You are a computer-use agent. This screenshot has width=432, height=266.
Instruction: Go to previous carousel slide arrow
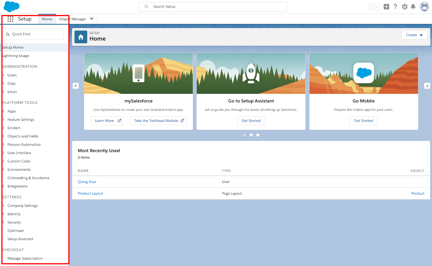tap(76, 86)
